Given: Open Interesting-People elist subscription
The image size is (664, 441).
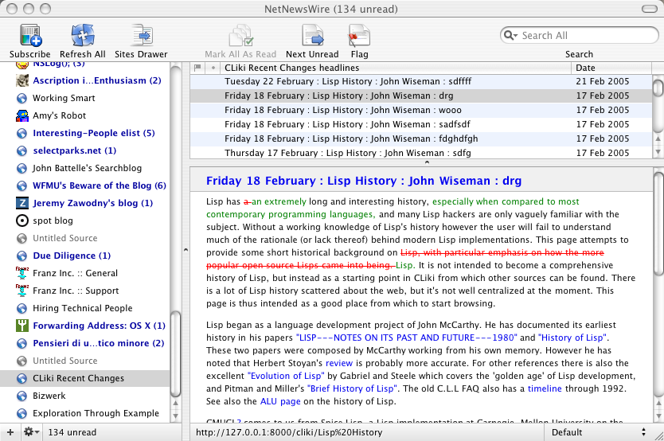Looking at the screenshot, I should 94,133.
